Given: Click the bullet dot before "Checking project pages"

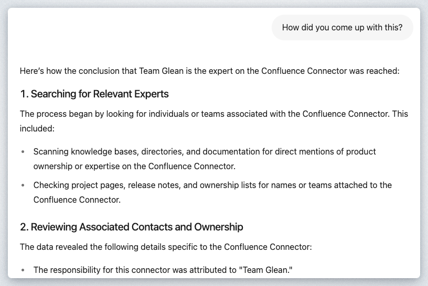Looking at the screenshot, I should point(23,185).
